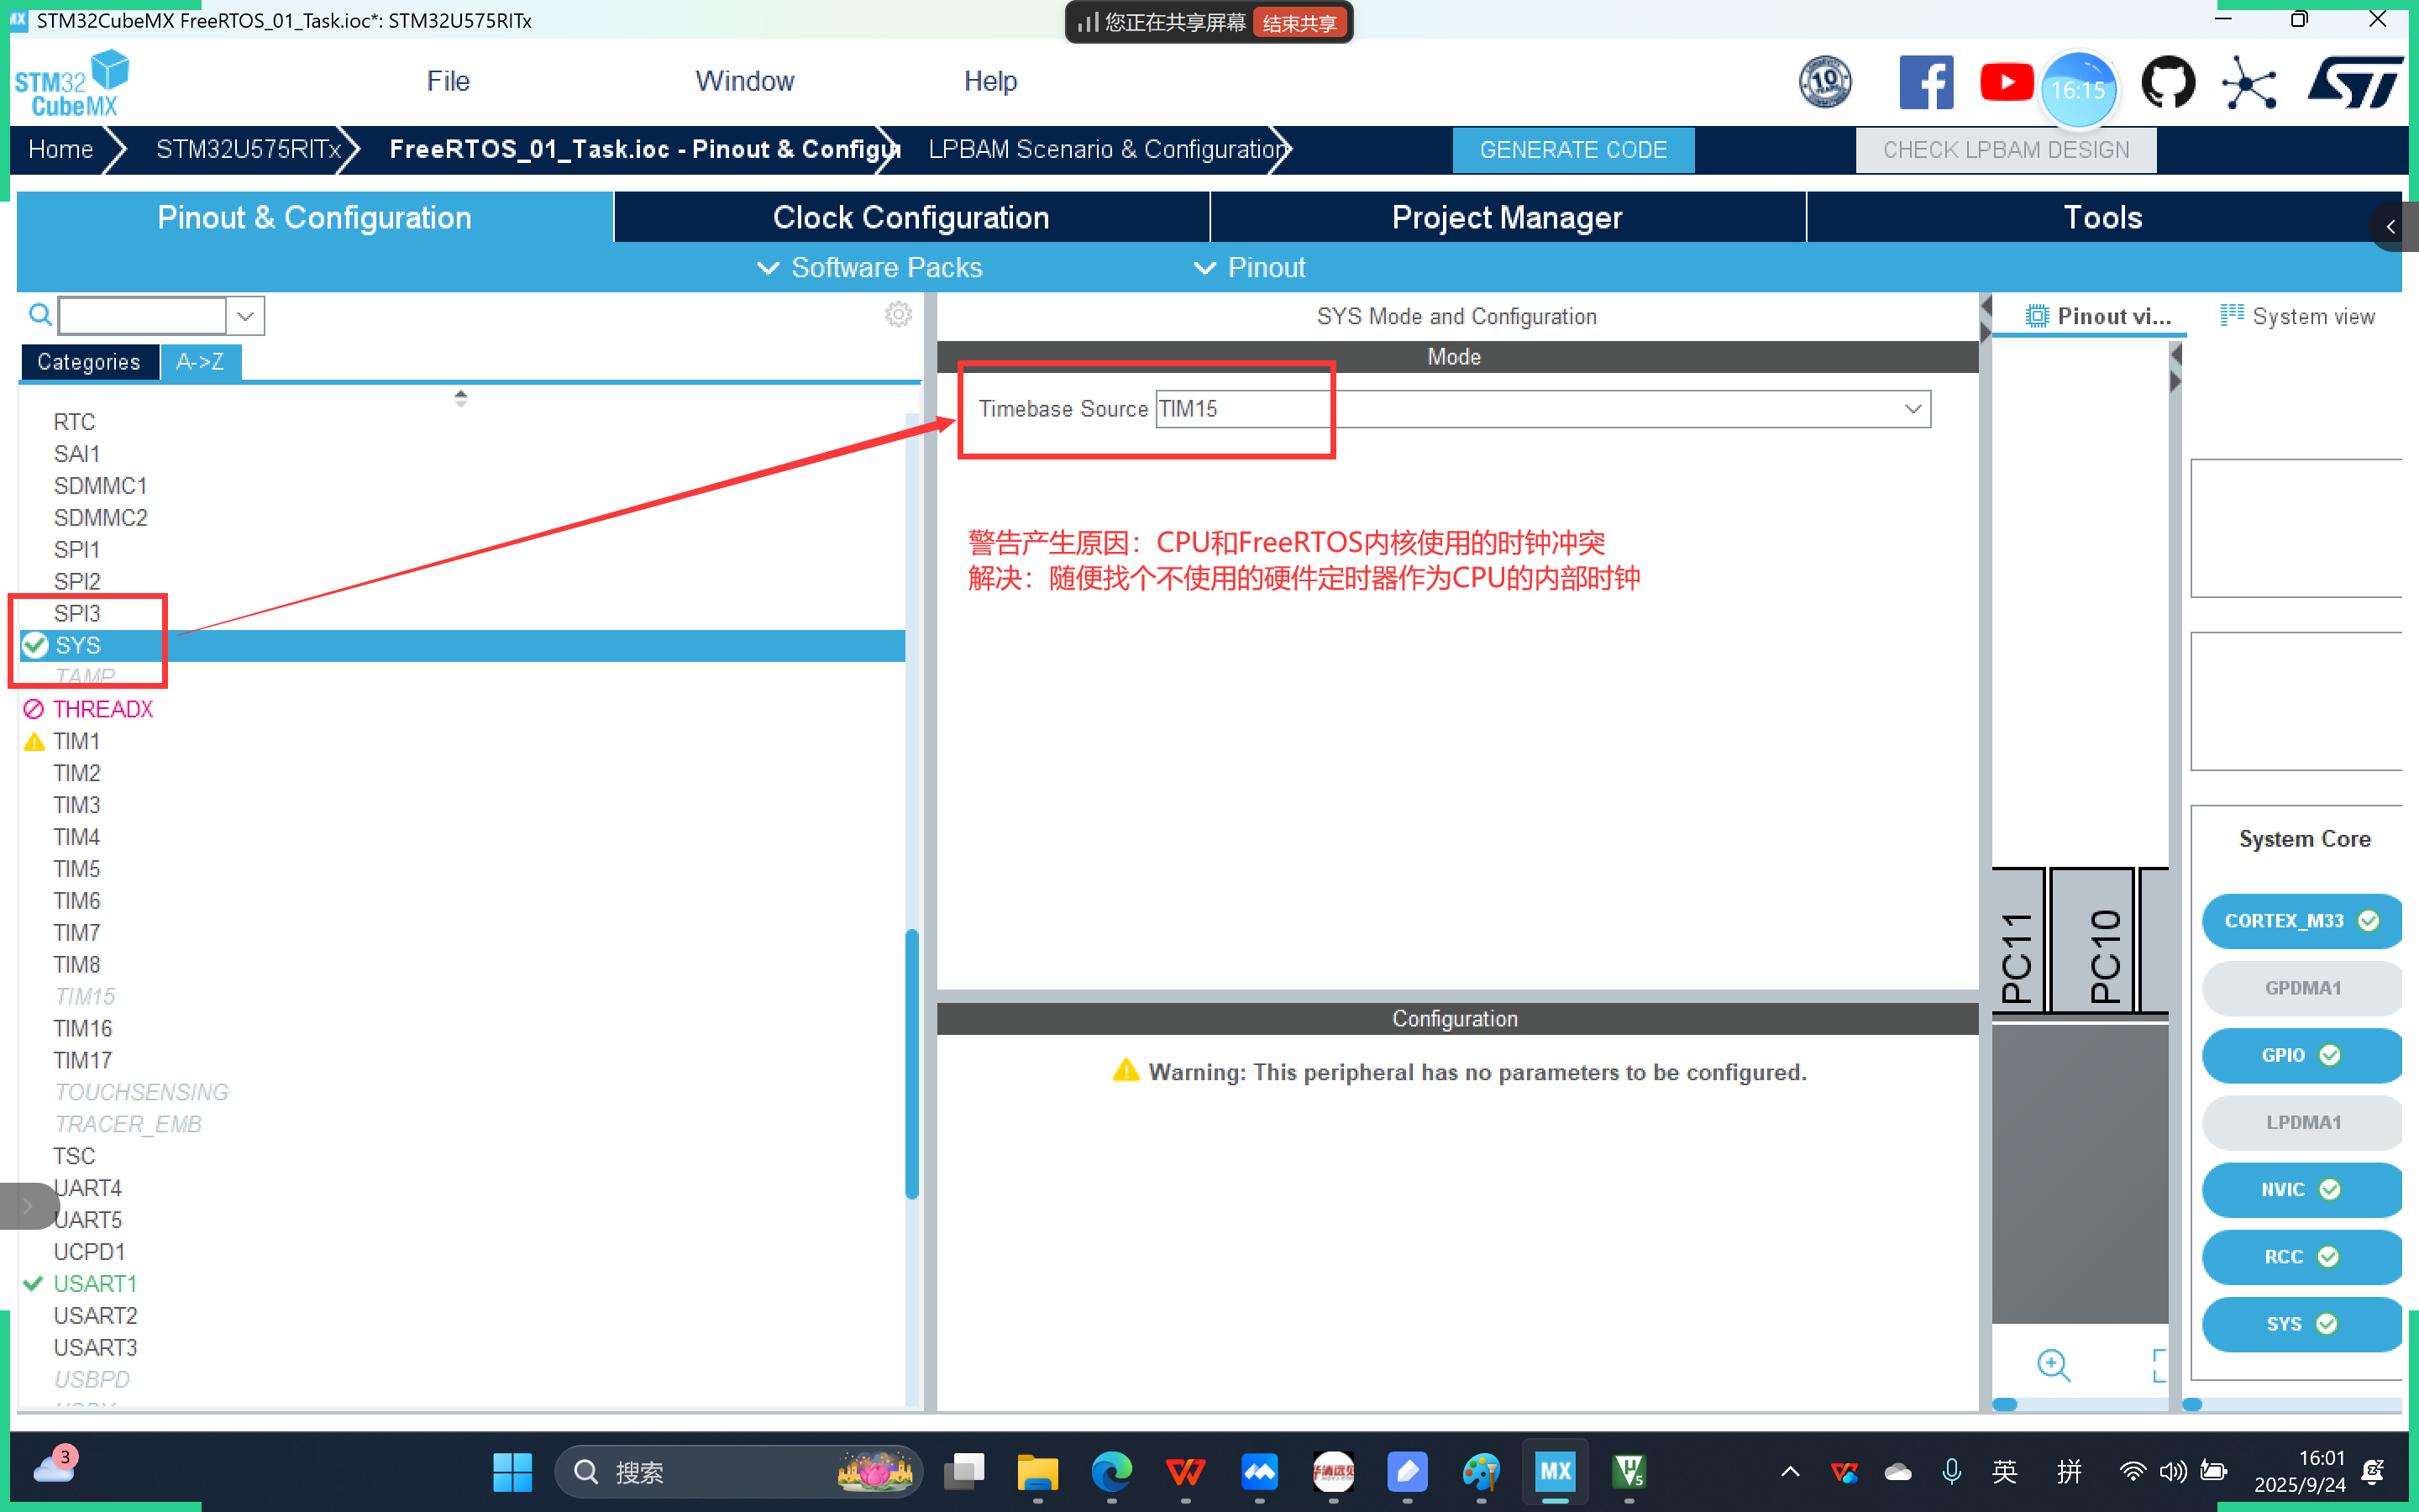Open LPBAM Scenario & Configuration breadcrumb
Viewport: 2419px width, 1512px height.
(1106, 149)
